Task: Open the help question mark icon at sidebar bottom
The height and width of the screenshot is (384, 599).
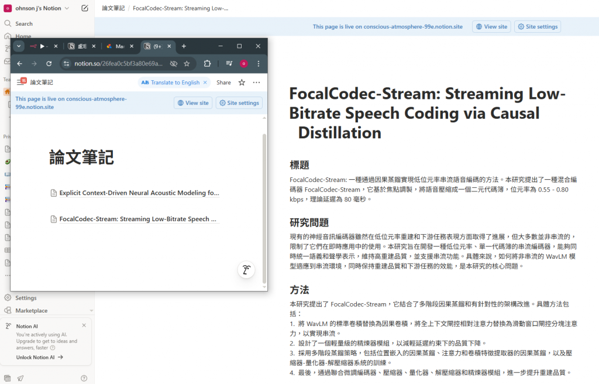Action: click(x=84, y=378)
